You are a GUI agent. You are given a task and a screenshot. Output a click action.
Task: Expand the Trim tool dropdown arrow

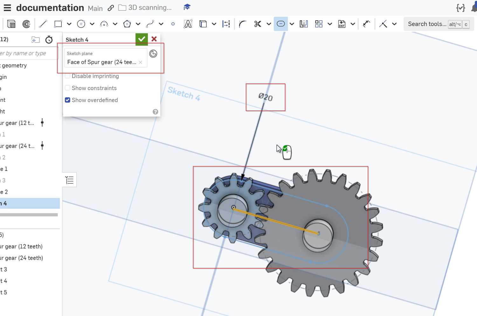coord(269,24)
